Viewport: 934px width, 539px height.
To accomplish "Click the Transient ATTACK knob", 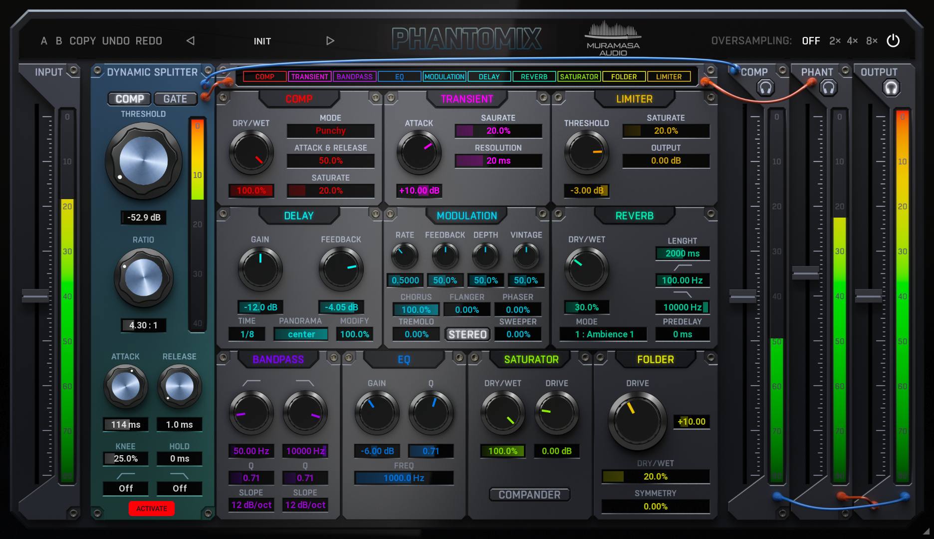I will [419, 153].
